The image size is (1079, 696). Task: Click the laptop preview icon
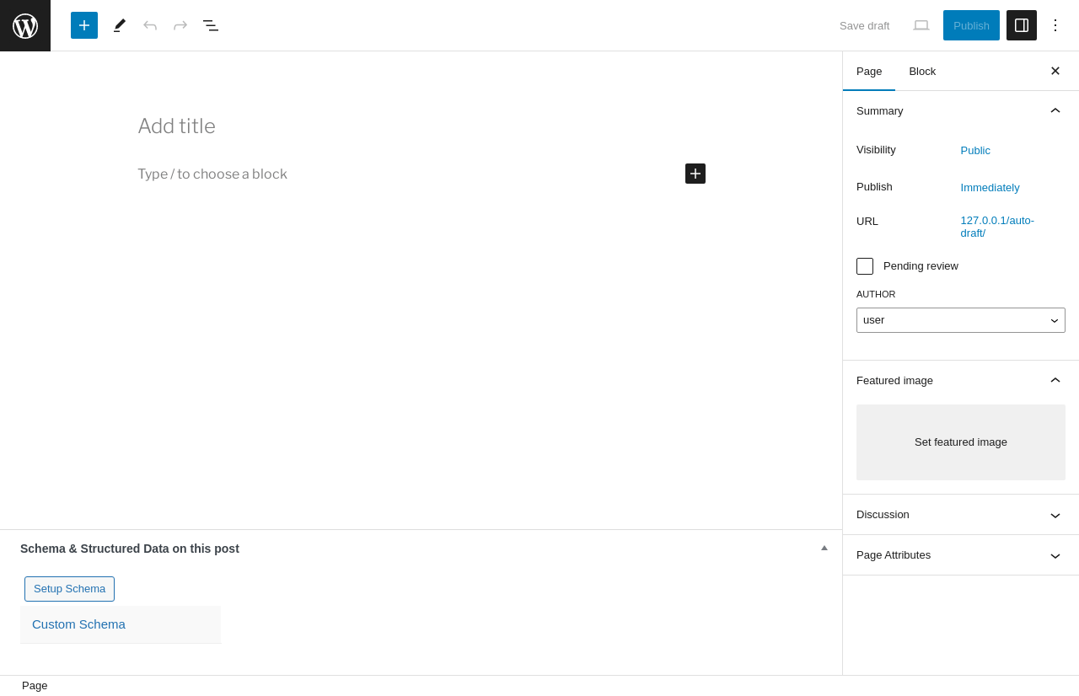[921, 25]
